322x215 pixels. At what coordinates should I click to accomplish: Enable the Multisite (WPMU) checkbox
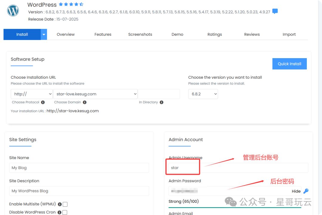click(x=65, y=204)
